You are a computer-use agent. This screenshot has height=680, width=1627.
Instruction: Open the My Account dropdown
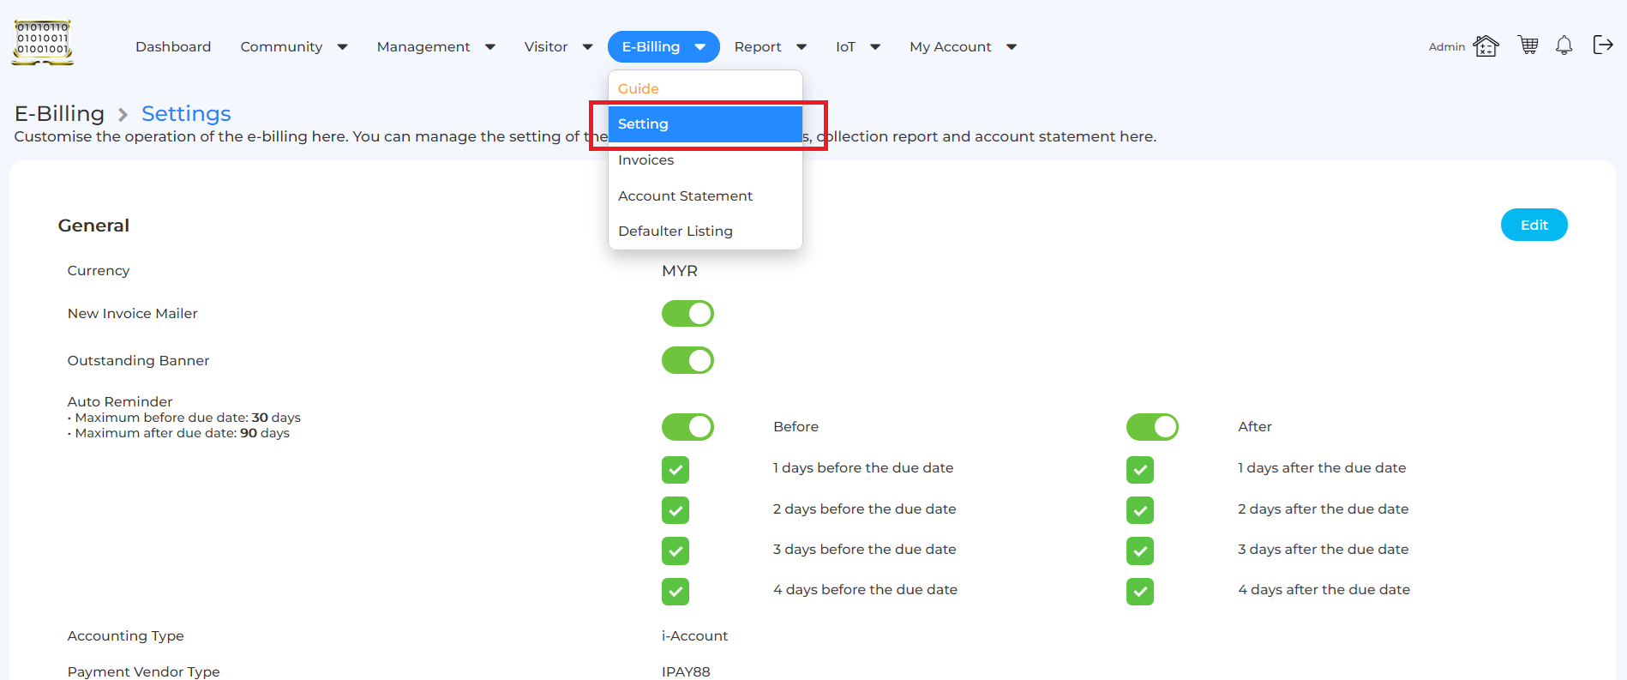tap(963, 47)
